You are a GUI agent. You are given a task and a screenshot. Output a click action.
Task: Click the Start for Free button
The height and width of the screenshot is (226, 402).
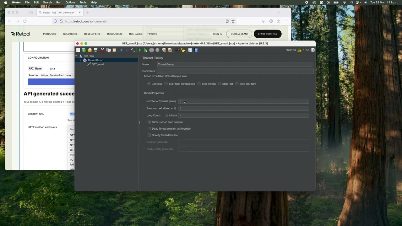[268, 34]
